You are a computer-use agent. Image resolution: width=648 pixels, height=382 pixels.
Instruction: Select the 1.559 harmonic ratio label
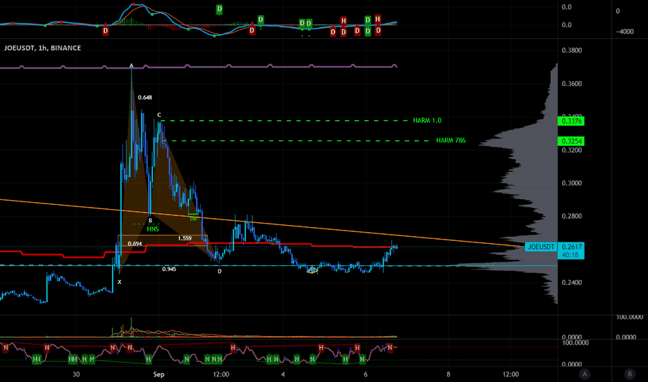[x=185, y=238]
